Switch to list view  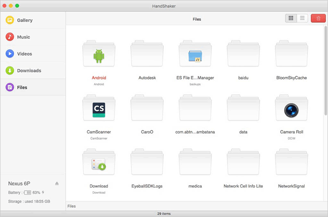pyautogui.click(x=303, y=18)
